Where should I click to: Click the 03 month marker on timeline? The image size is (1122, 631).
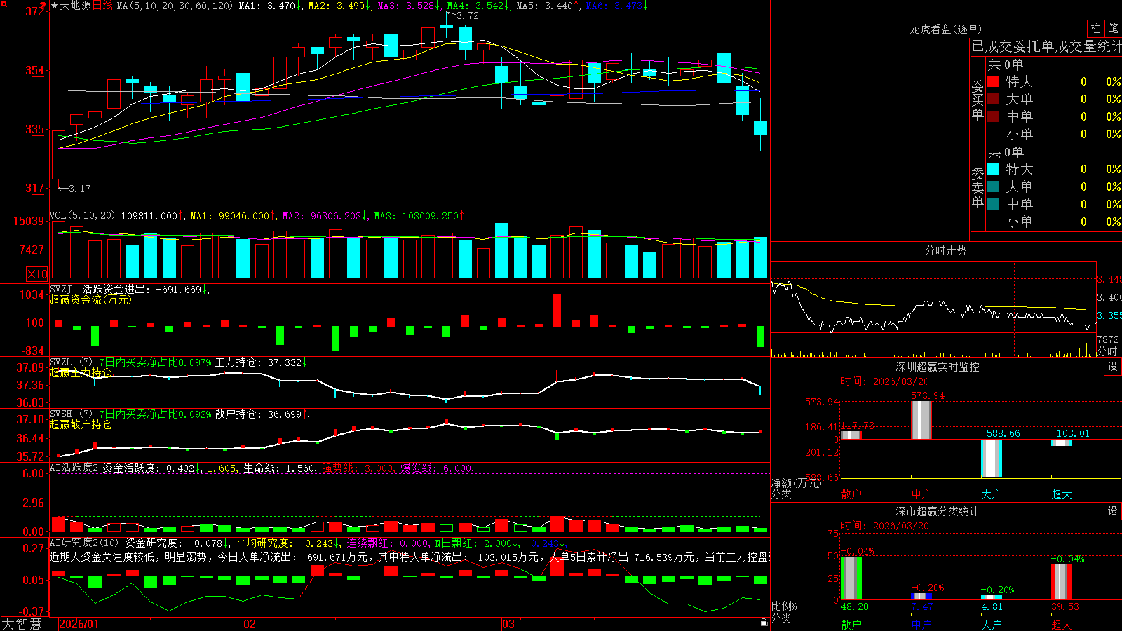(508, 624)
